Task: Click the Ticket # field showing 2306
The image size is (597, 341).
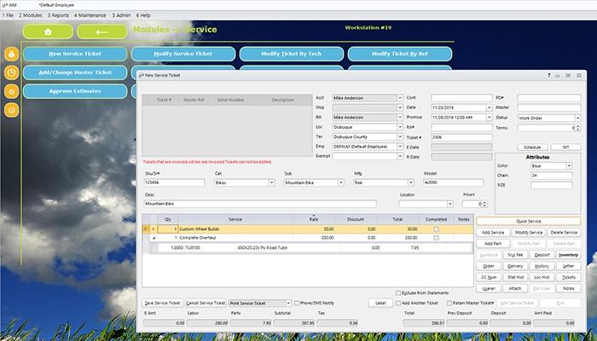Action: pyautogui.click(x=462, y=137)
